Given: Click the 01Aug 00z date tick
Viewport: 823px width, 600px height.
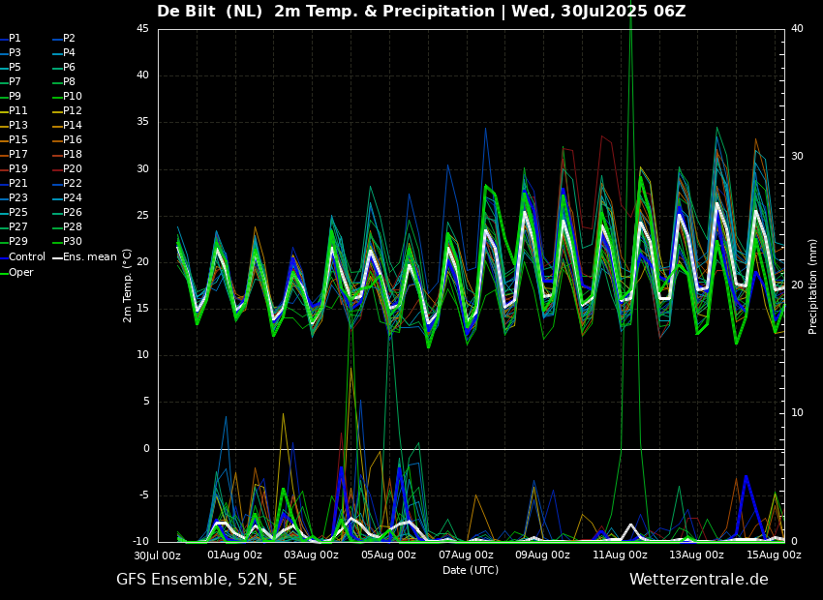Looking at the screenshot, I should (x=234, y=555).
